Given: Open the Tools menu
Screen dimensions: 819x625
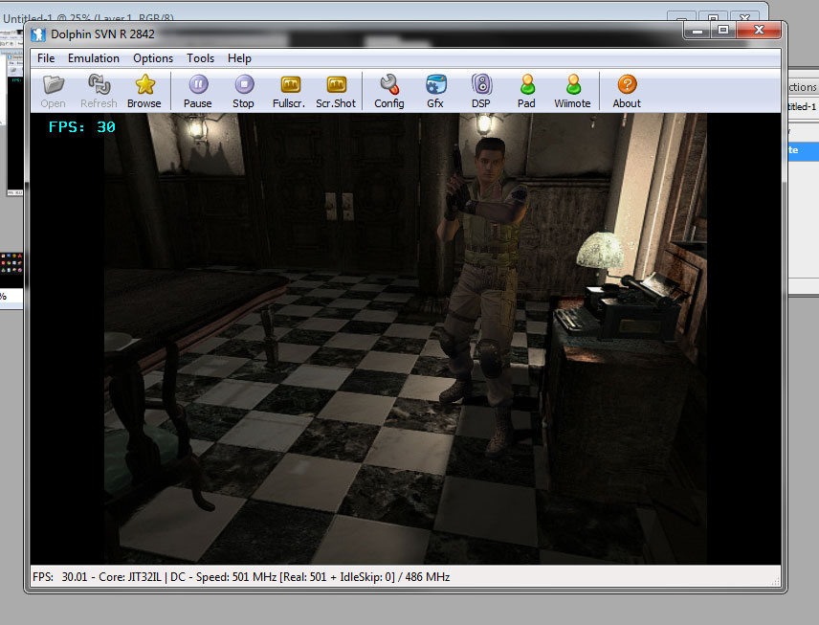Looking at the screenshot, I should pos(201,58).
